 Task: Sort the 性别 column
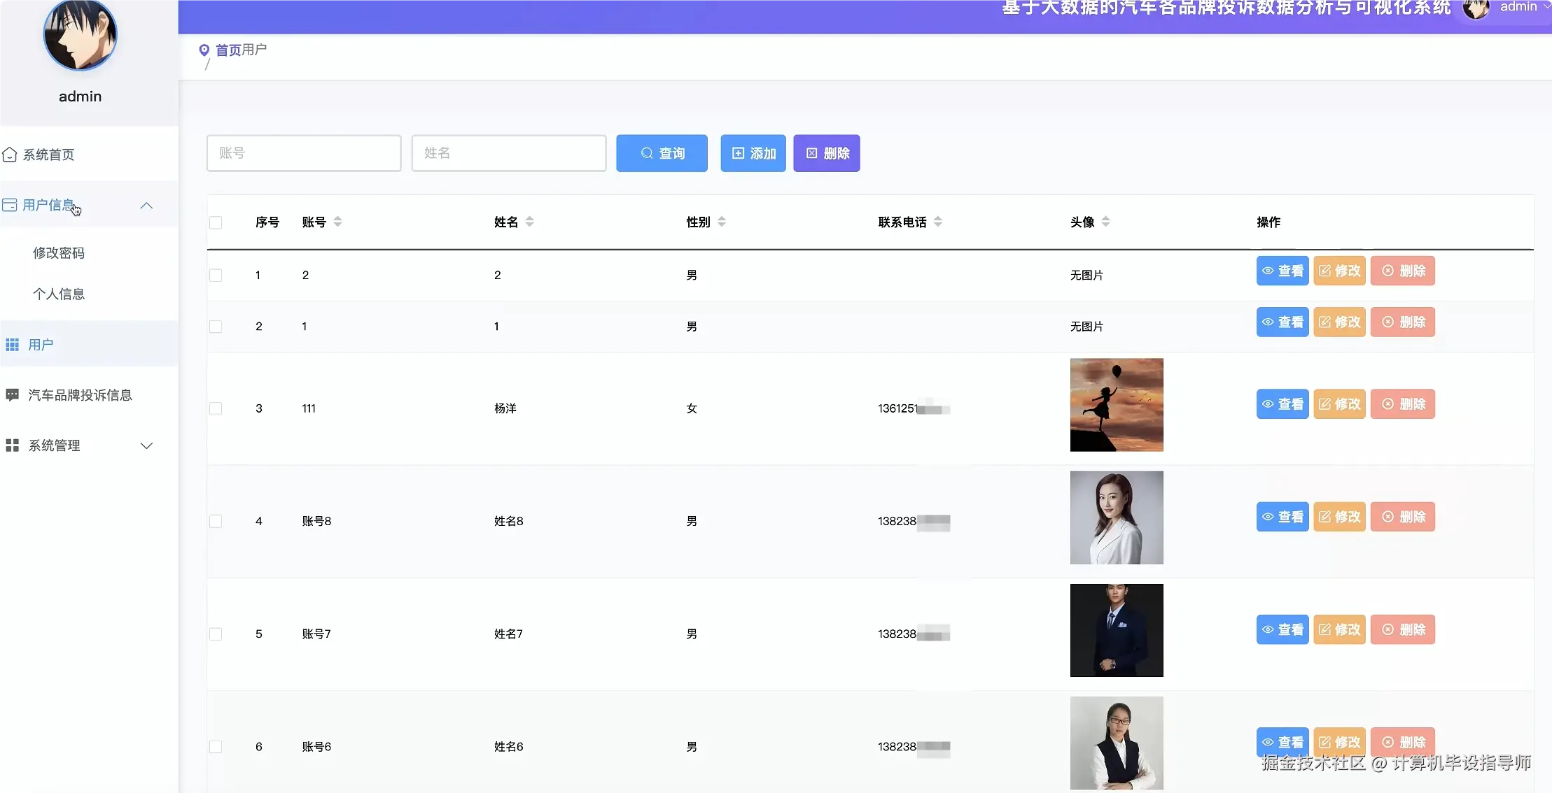click(722, 222)
